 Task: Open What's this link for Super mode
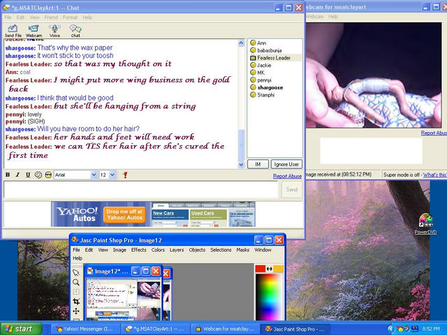pyautogui.click(x=434, y=174)
